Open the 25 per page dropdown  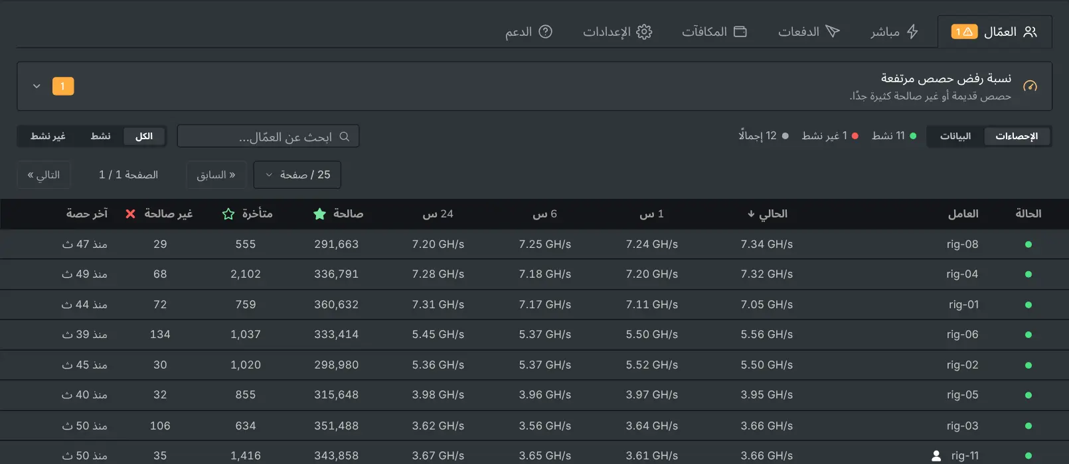point(297,175)
